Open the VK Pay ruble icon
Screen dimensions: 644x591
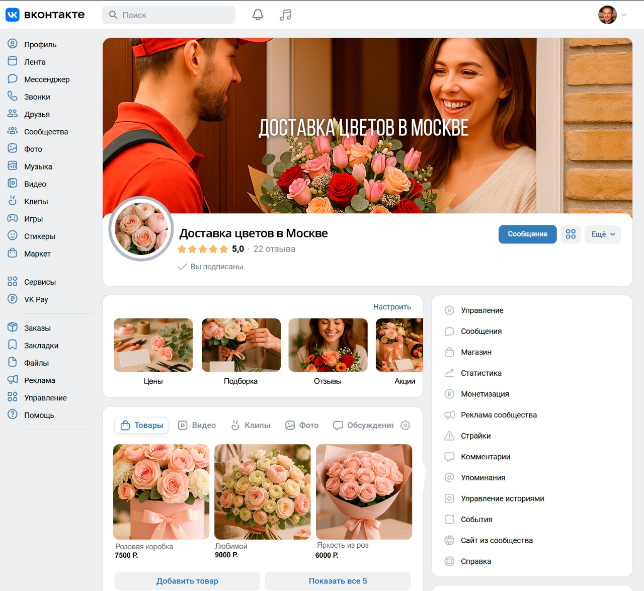click(x=13, y=299)
